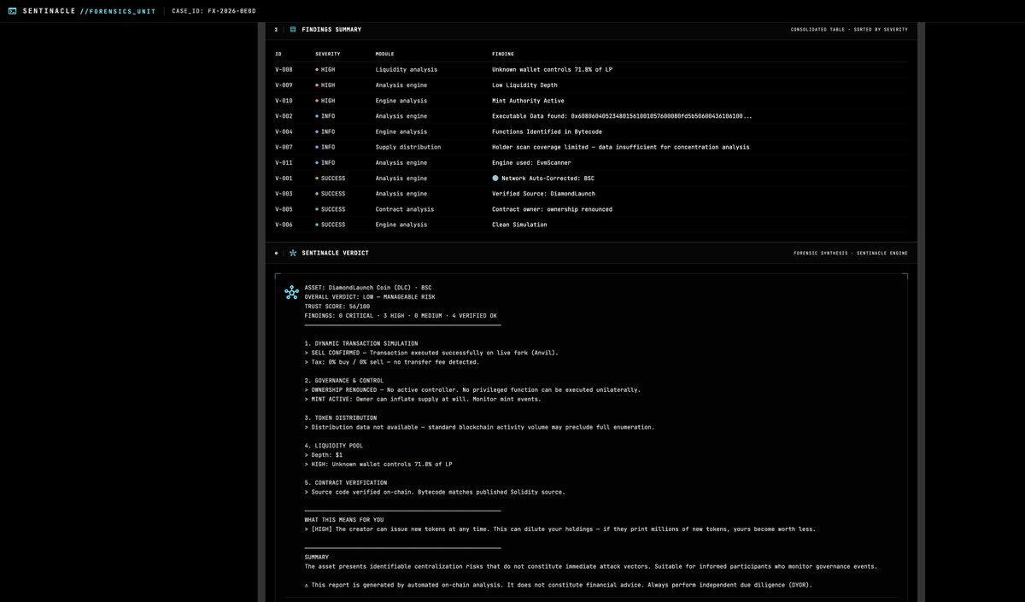Click '5. CONTRACT VERIFICATION' heading

345,482
